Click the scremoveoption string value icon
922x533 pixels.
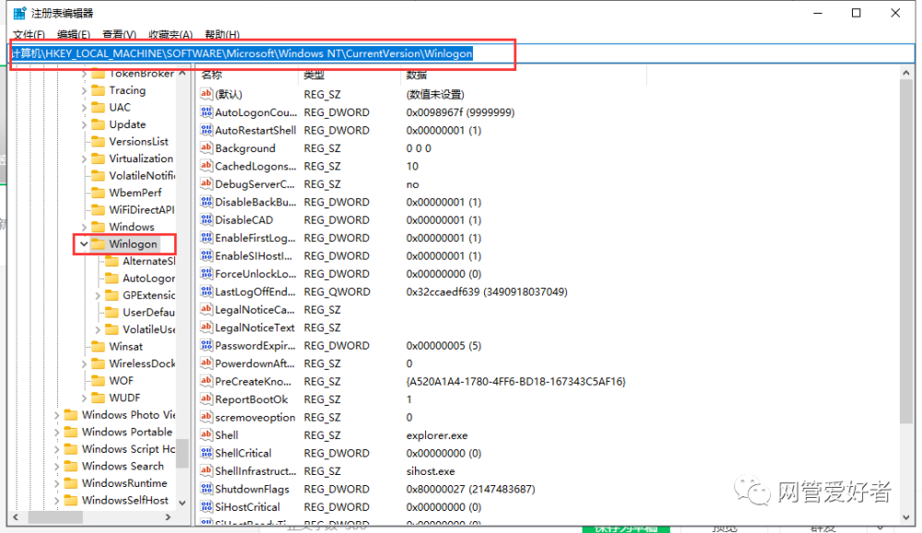tap(206, 417)
